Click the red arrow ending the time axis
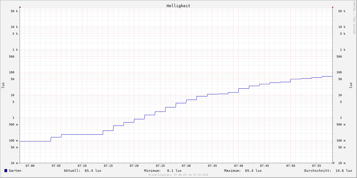The height and width of the screenshot is (178, 357). pos(334,163)
